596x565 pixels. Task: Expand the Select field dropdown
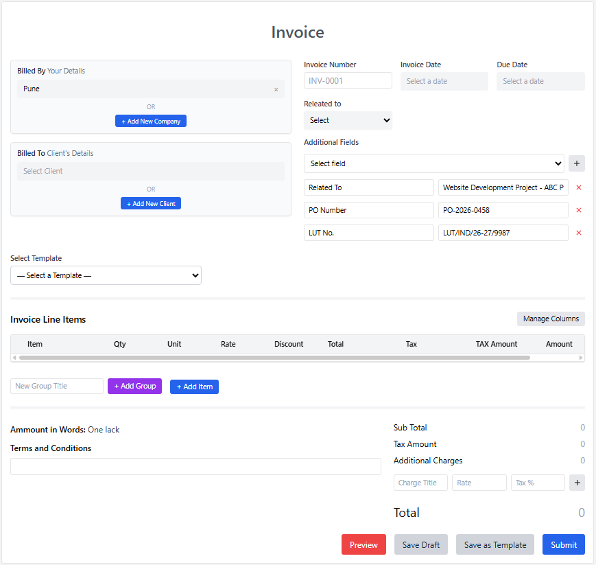(433, 163)
